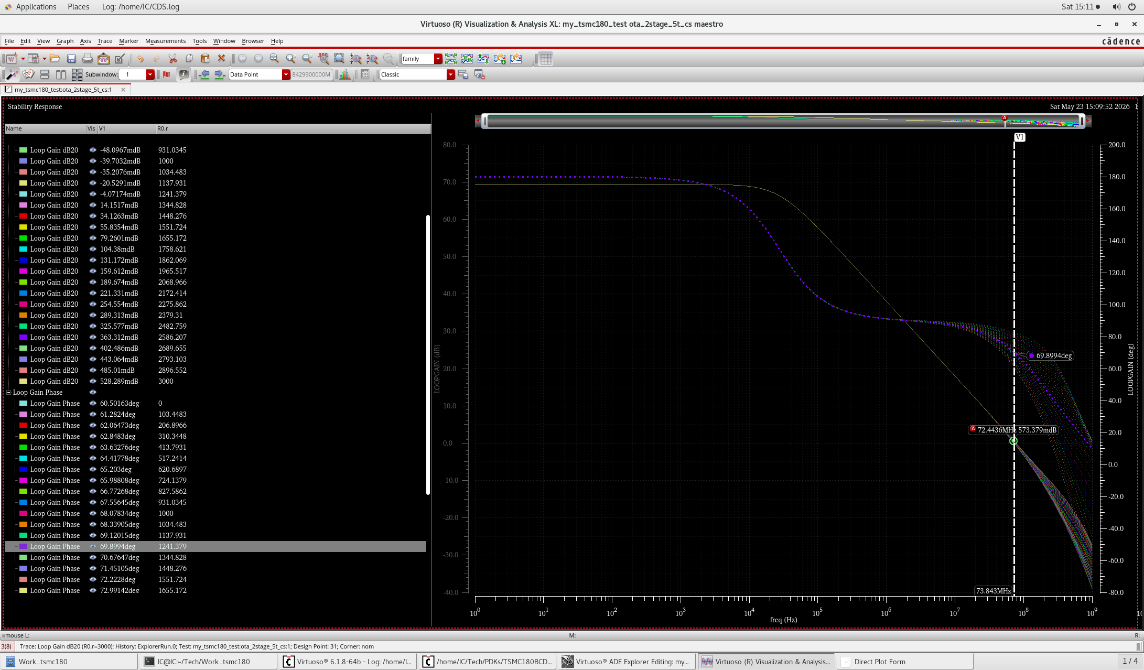The width and height of the screenshot is (1144, 670).
Task: Open a saved graph with the folder icon
Action: coord(55,59)
